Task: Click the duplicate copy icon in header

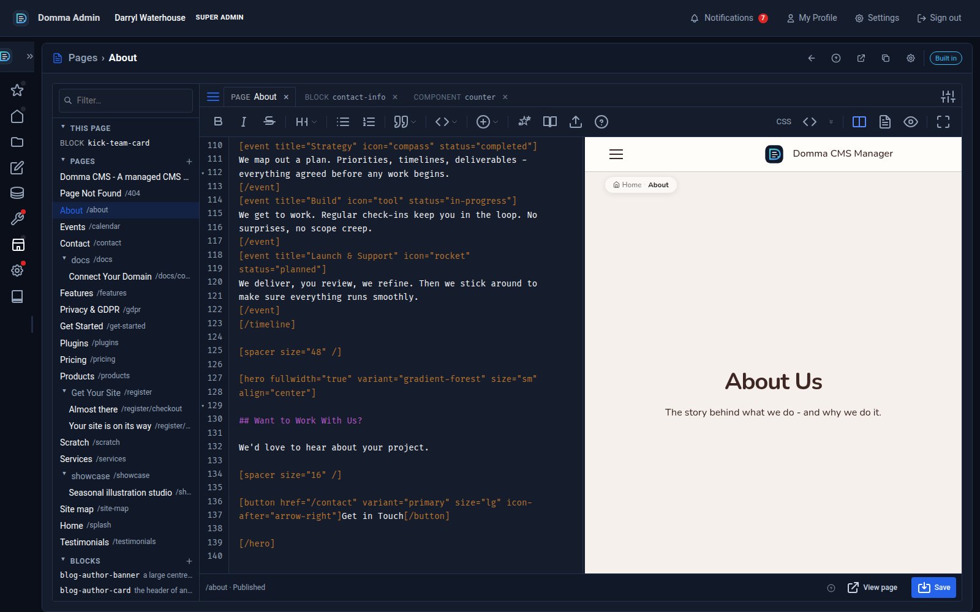Action: tap(886, 58)
